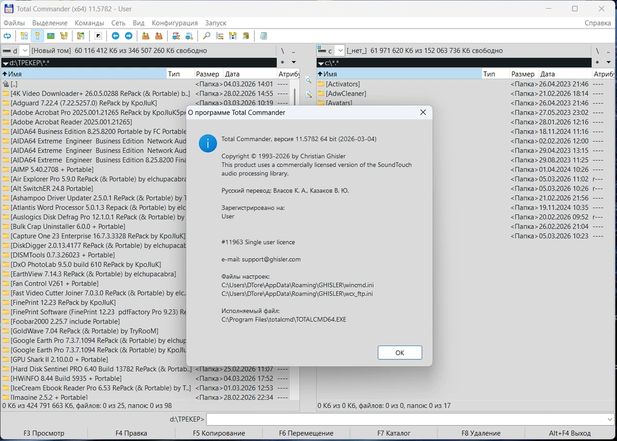Open the Выделение menu

coord(50,23)
